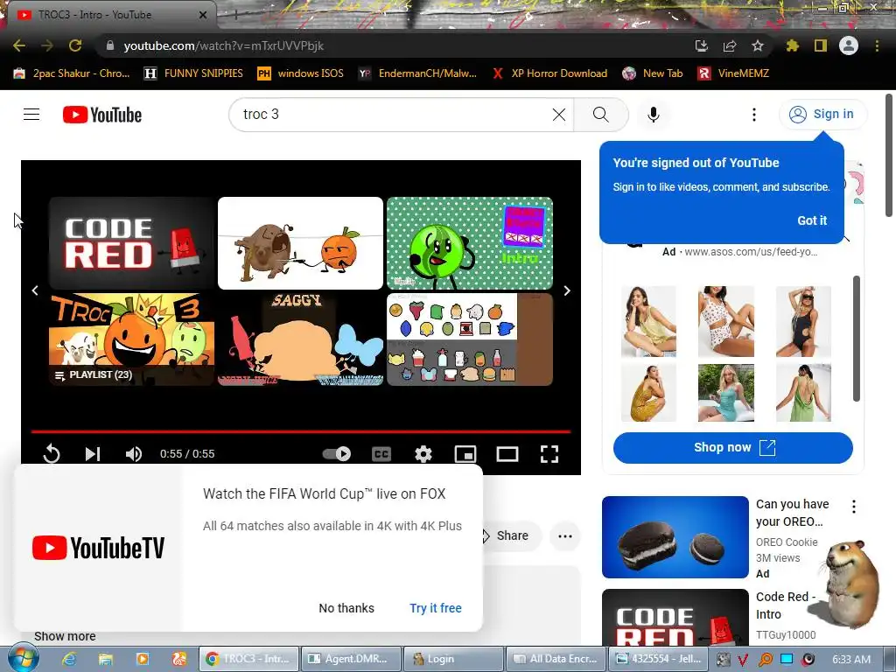Replay the video
Viewport: 896px width, 672px height.
[52, 454]
